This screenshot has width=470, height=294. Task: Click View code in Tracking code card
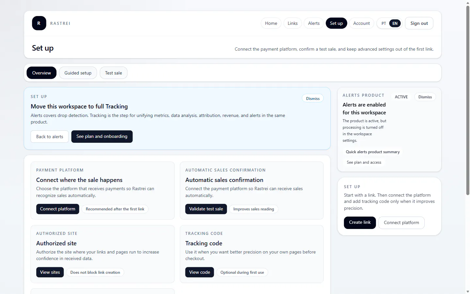point(199,272)
